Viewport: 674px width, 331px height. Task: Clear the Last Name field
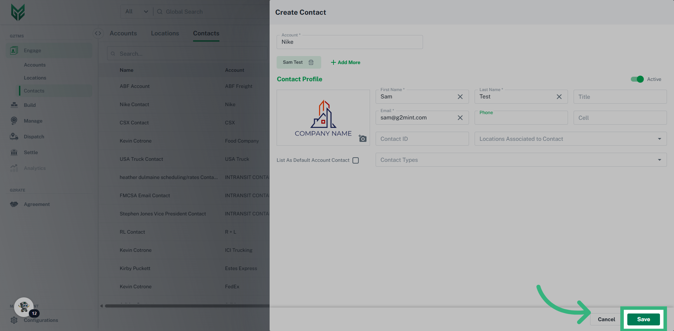(x=559, y=97)
